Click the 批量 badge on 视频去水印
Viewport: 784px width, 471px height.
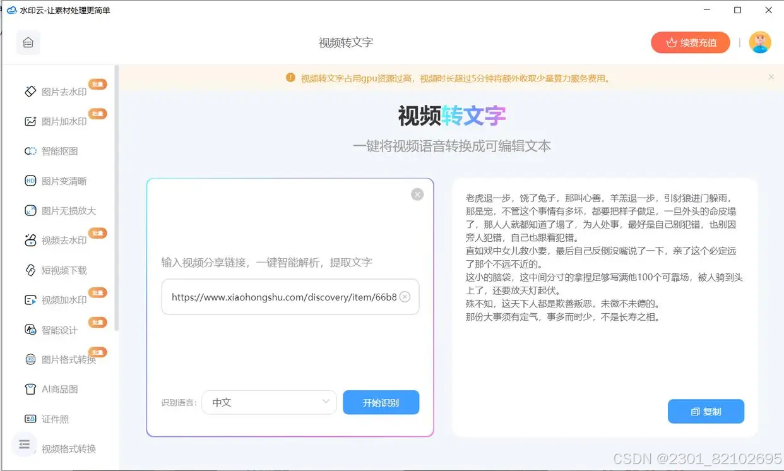click(97, 233)
